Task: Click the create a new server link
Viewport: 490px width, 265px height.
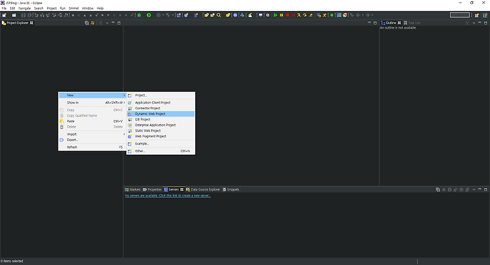Action: coord(168,196)
